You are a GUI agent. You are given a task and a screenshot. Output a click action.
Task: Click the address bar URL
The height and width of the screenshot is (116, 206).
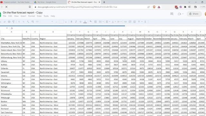(77, 7)
